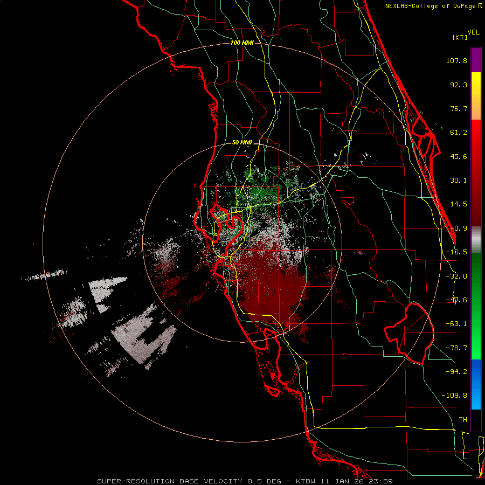Screen dimensions: 485x485
Task: Click the 107.8 legend value
Action: pyautogui.click(x=456, y=60)
